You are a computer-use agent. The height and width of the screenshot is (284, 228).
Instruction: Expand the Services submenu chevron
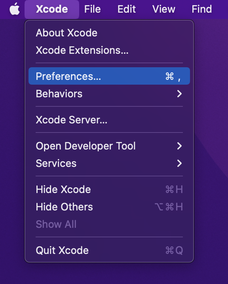[179, 163]
